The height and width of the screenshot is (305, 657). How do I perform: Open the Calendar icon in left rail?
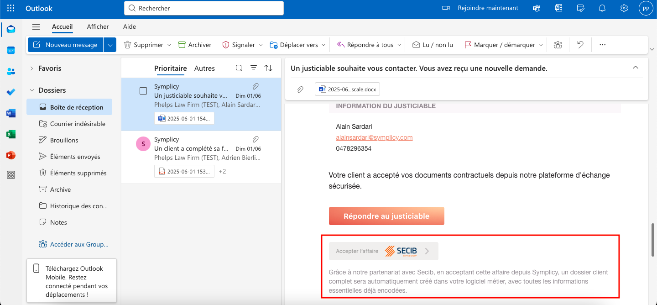point(11,50)
